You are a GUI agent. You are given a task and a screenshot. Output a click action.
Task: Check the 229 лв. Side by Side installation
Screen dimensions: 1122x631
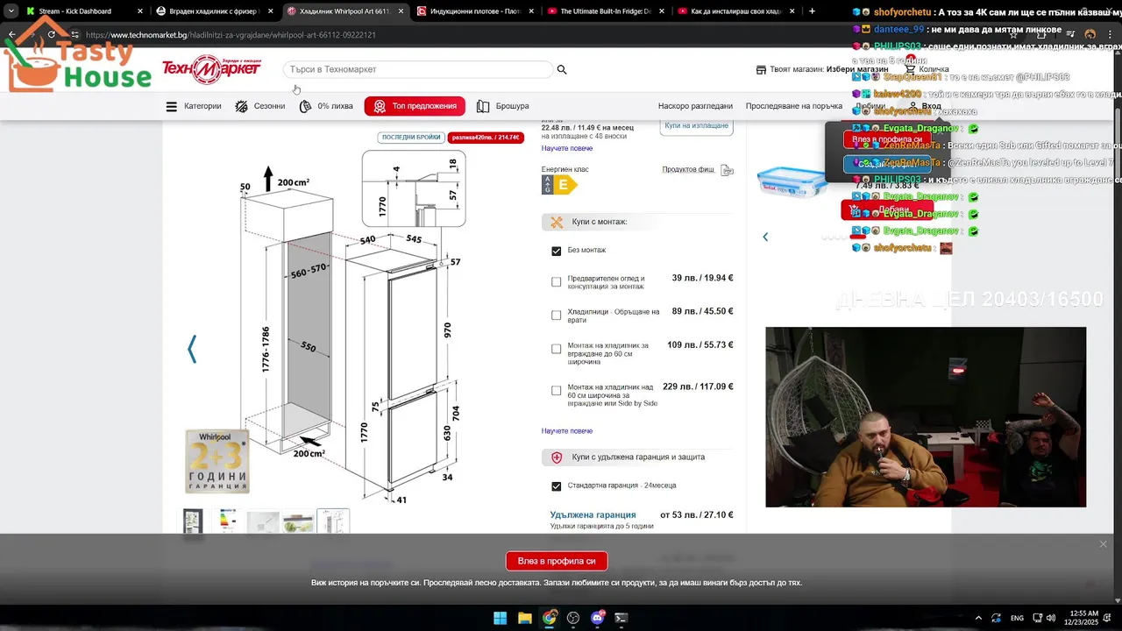pos(556,391)
